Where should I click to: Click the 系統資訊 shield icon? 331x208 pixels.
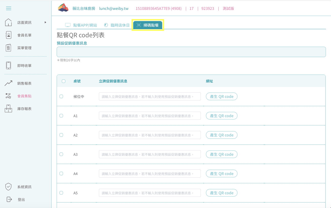coord(8,187)
